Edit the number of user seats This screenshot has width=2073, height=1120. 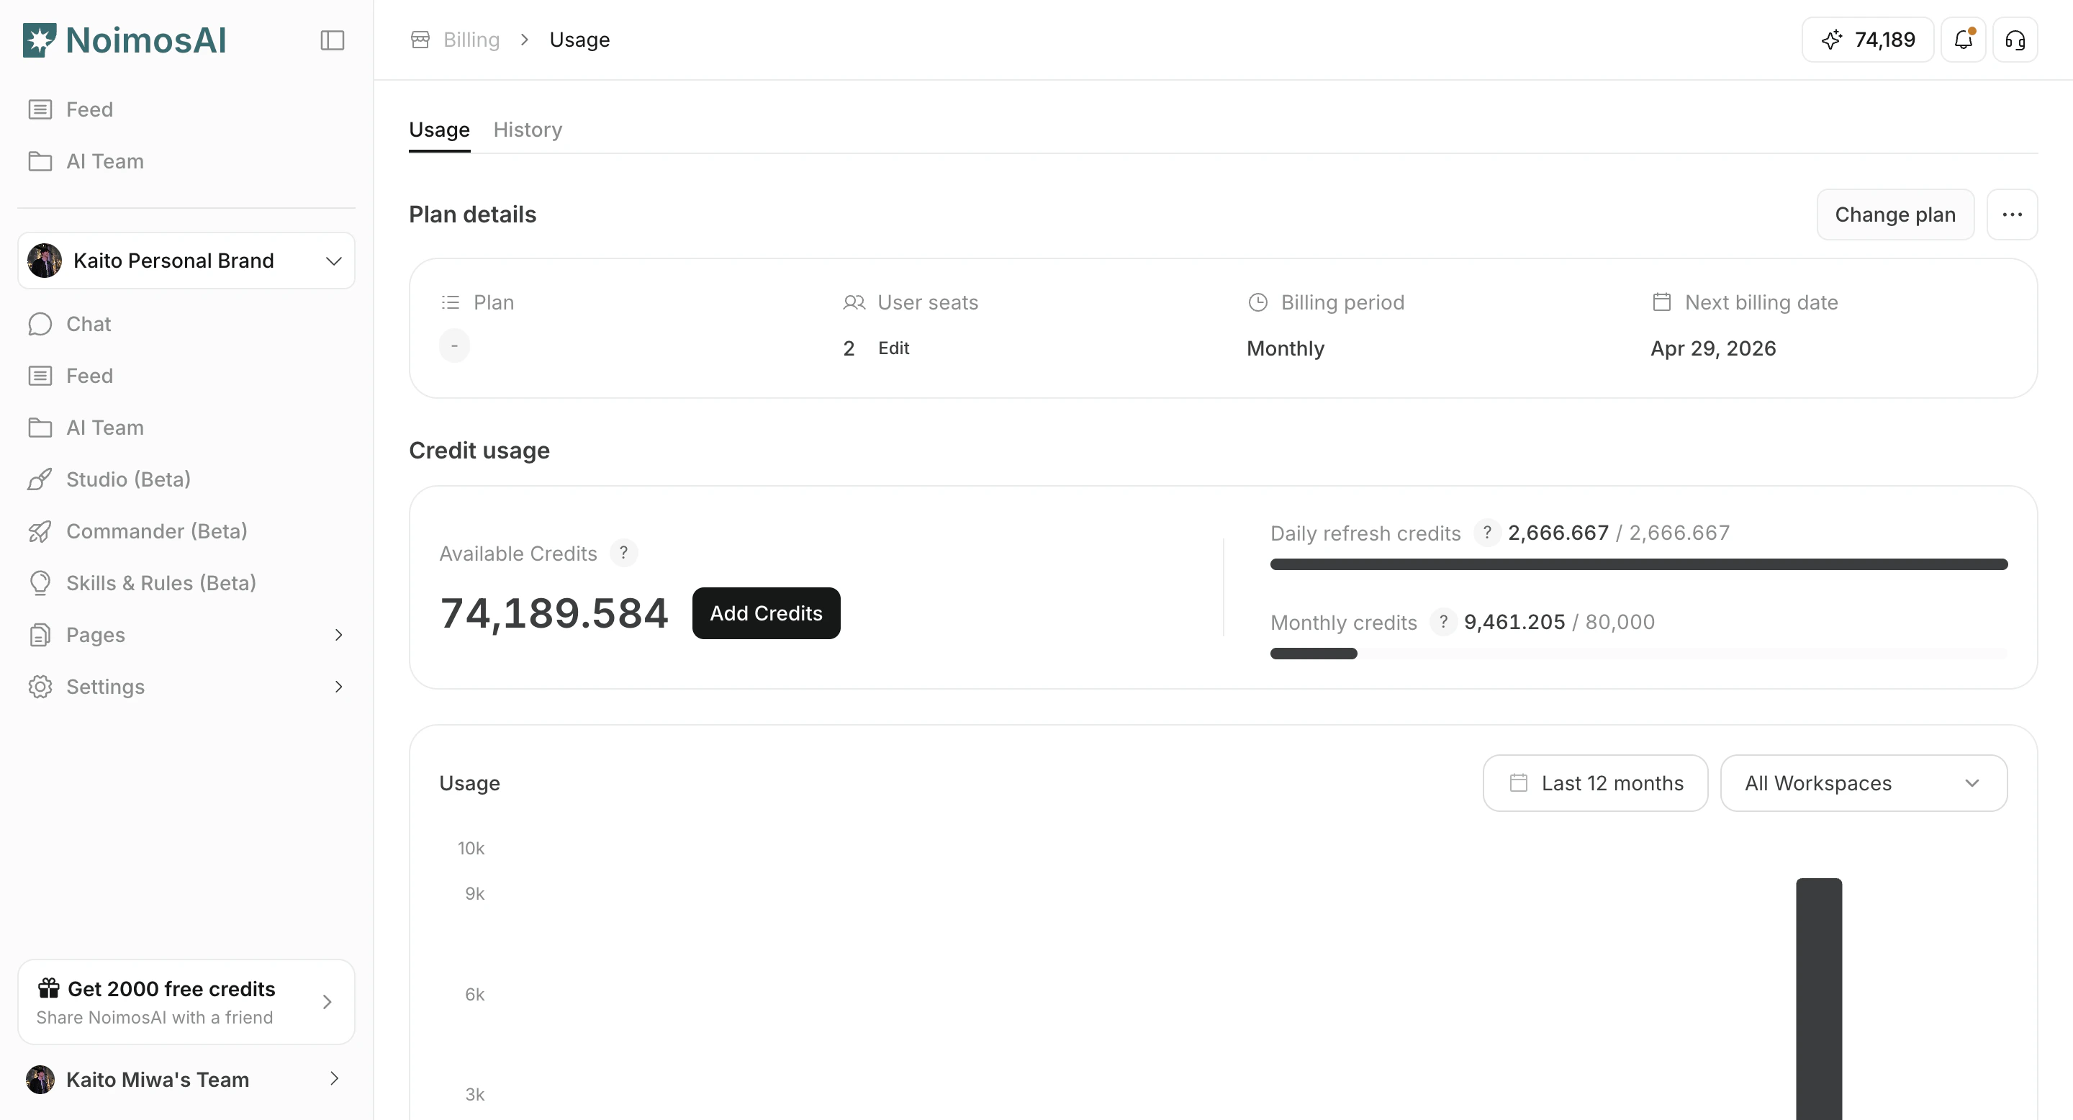tap(893, 348)
